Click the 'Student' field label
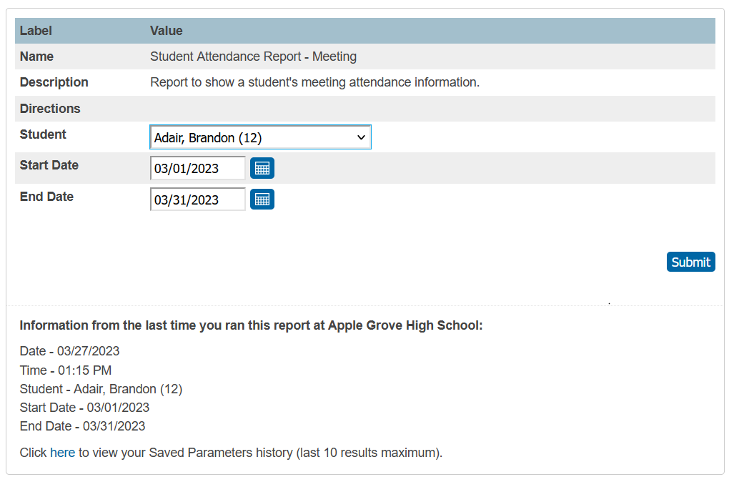Image resolution: width=734 pixels, height=482 pixels. pos(43,134)
